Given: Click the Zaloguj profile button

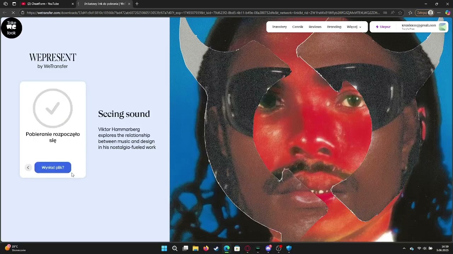Looking at the screenshot, I should [x=425, y=13].
